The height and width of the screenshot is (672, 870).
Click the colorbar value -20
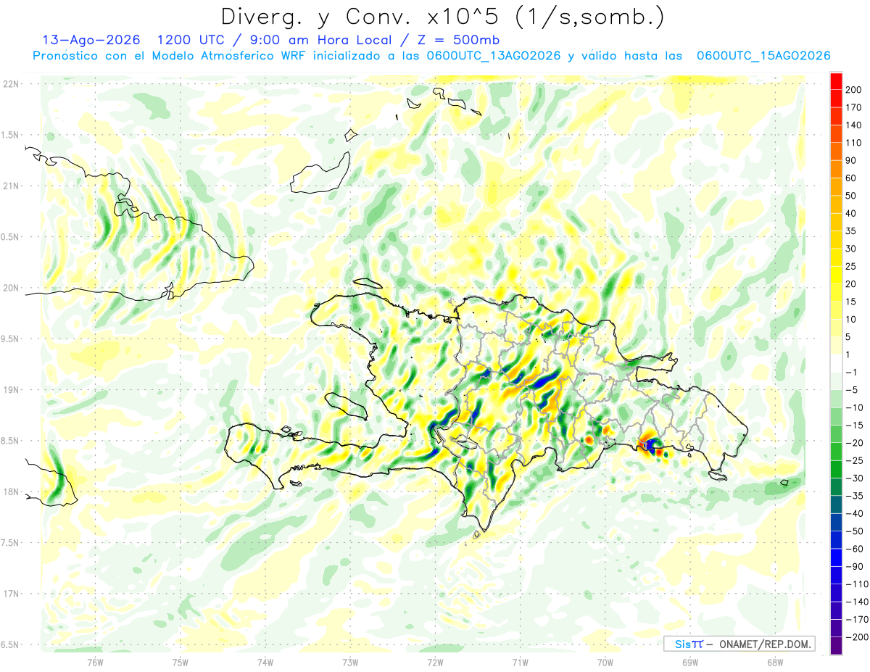click(x=853, y=443)
